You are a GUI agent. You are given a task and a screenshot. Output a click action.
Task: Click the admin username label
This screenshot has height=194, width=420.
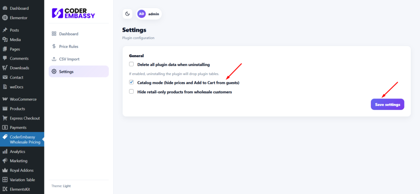(154, 14)
